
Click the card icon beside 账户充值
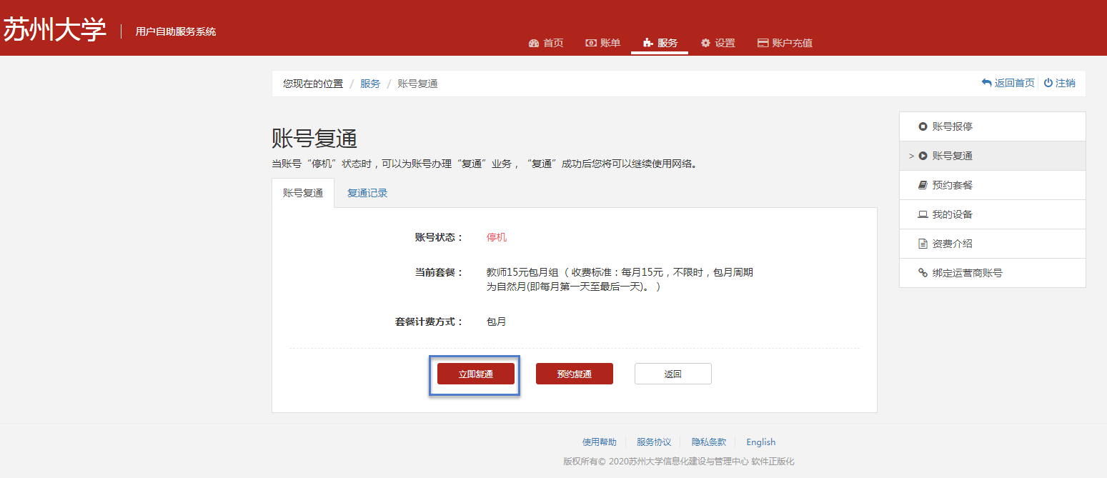tap(763, 43)
